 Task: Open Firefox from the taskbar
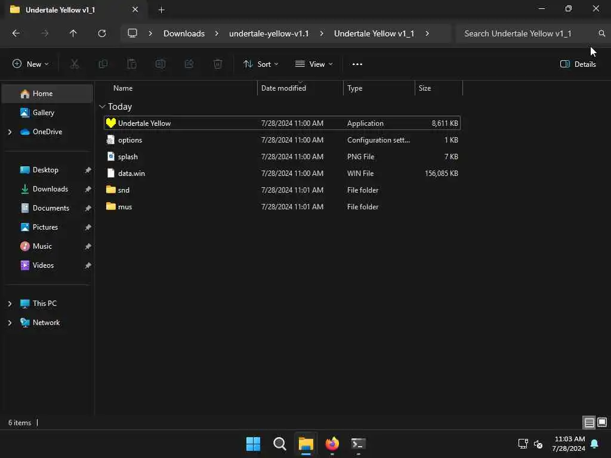pos(332,444)
